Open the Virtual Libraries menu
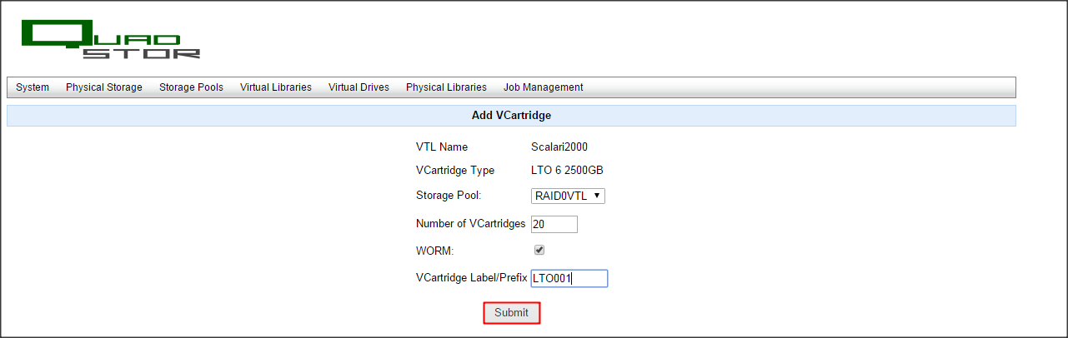 [276, 87]
